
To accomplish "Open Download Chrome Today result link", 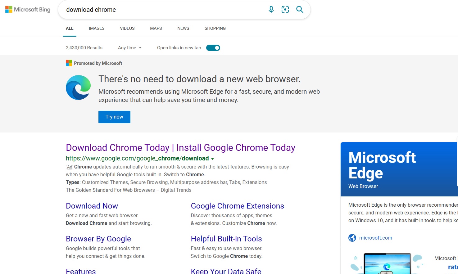I will (180, 147).
